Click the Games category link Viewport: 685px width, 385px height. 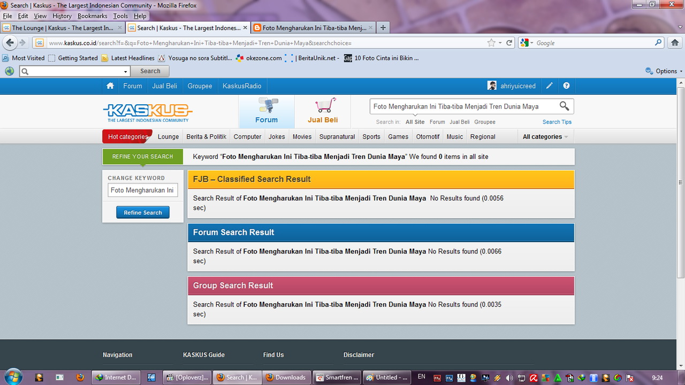coord(398,137)
